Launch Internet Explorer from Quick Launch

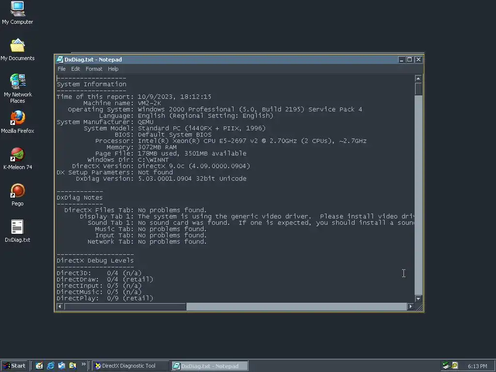click(50, 366)
